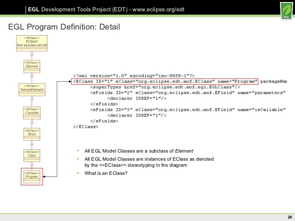Select the Classifier EClass box
Screen dimensions: 295x221
(x=32, y=113)
